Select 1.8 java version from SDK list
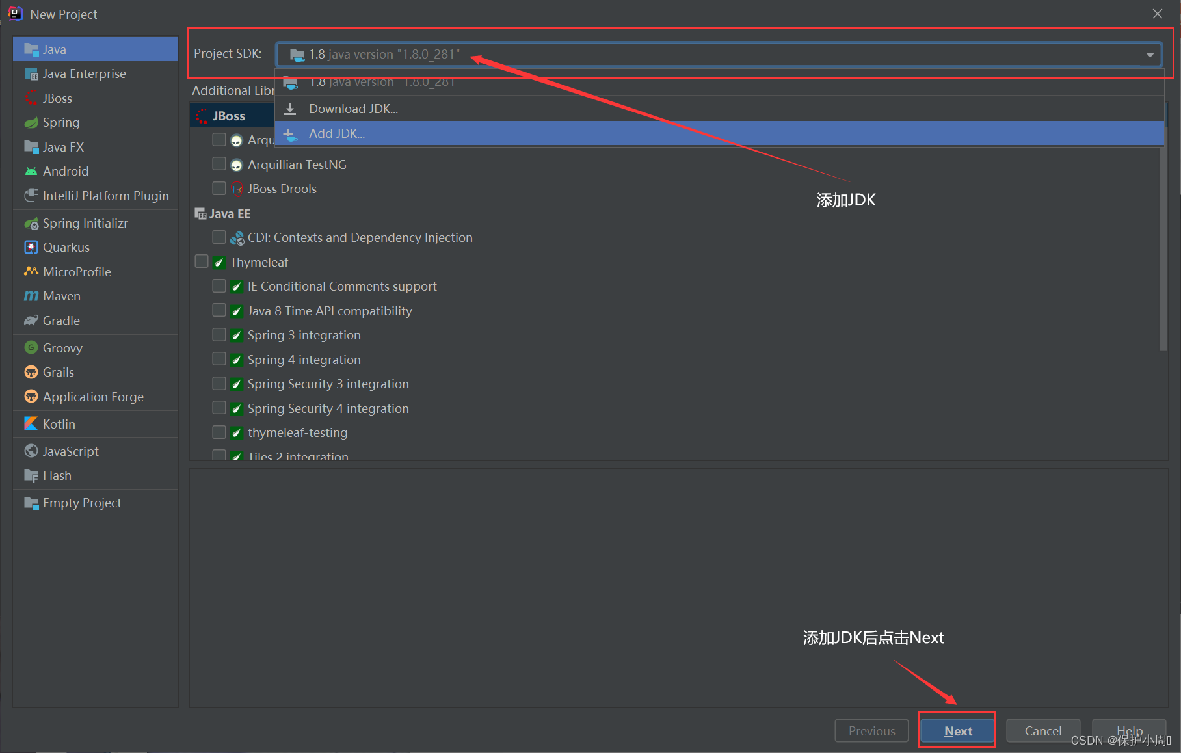This screenshot has height=753, width=1181. 719,83
